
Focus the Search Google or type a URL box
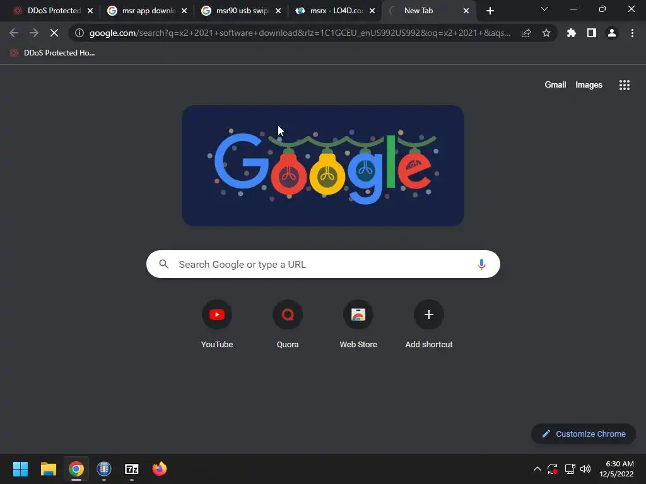click(323, 264)
